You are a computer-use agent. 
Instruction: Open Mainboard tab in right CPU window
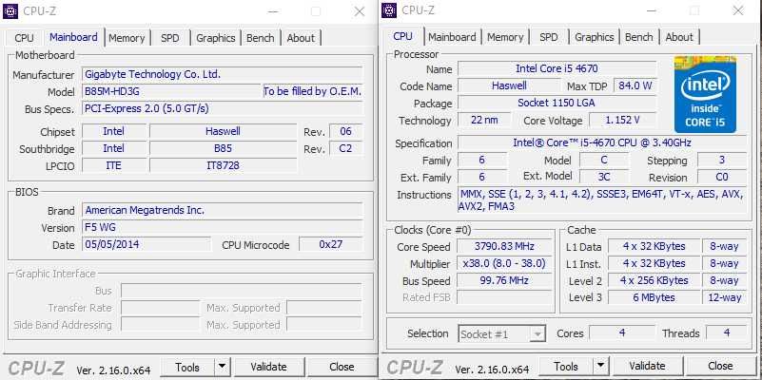point(452,37)
